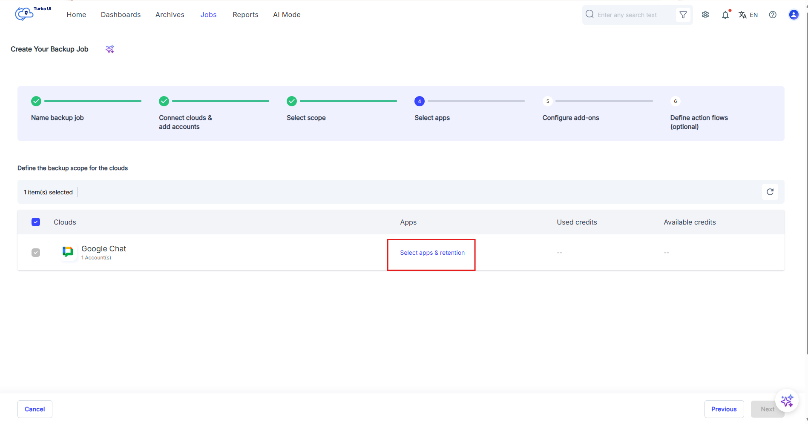This screenshot has height=424, width=808.
Task: Click the search filter funnel icon
Action: (683, 15)
